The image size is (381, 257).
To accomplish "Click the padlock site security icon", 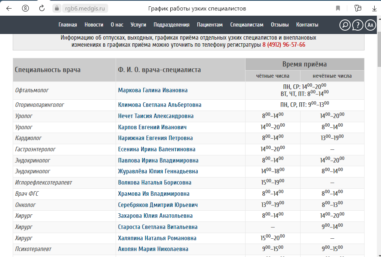I will point(57,8).
